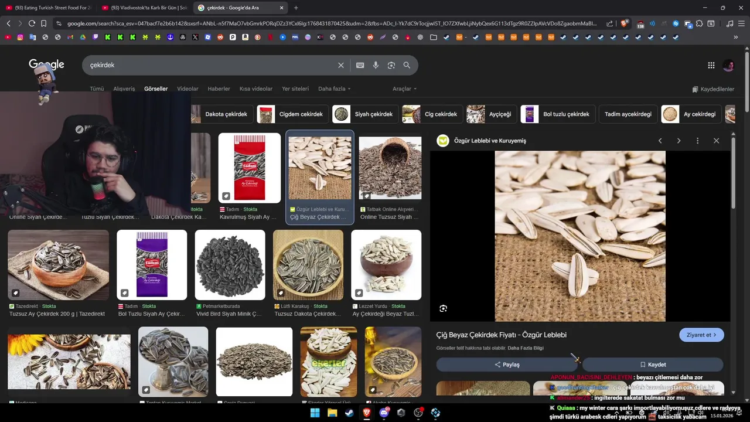
Task: Filter by Bol tuzlu çekirdek chip
Action: (x=558, y=114)
